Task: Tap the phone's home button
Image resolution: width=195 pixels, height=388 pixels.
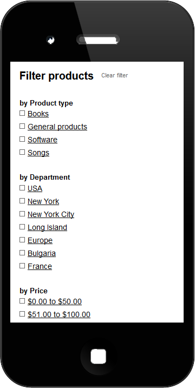Action: tap(98, 356)
